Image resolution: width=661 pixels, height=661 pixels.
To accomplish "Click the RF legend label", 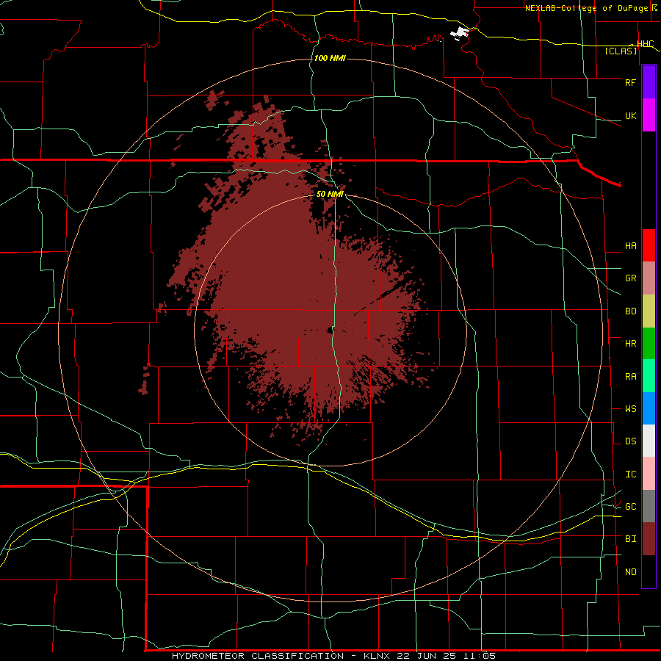I will tap(631, 82).
